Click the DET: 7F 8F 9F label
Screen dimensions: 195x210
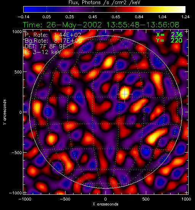[x=45, y=46]
